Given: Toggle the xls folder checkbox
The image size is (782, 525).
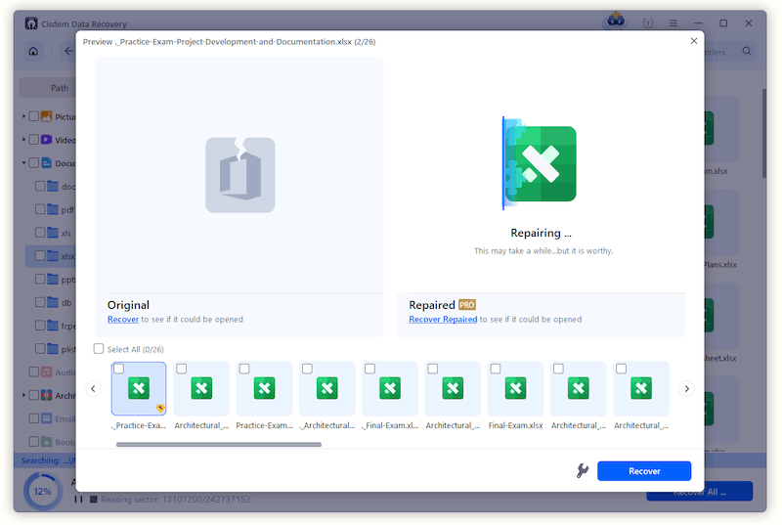Looking at the screenshot, I should [40, 233].
